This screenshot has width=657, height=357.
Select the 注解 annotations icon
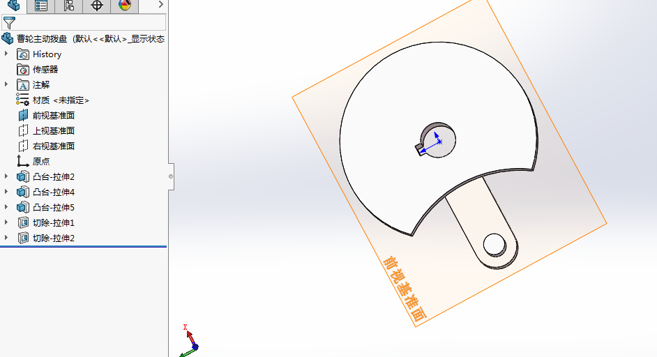click(23, 85)
